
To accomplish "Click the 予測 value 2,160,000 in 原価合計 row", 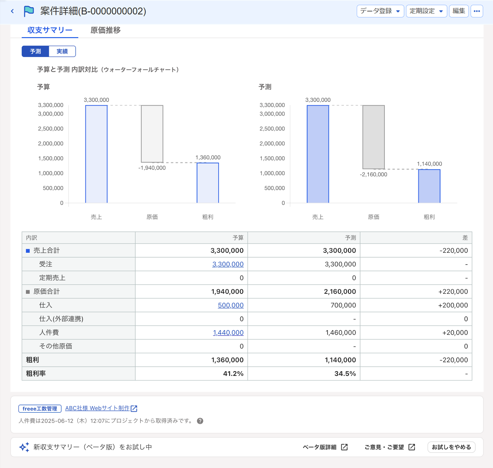I will pyautogui.click(x=340, y=292).
